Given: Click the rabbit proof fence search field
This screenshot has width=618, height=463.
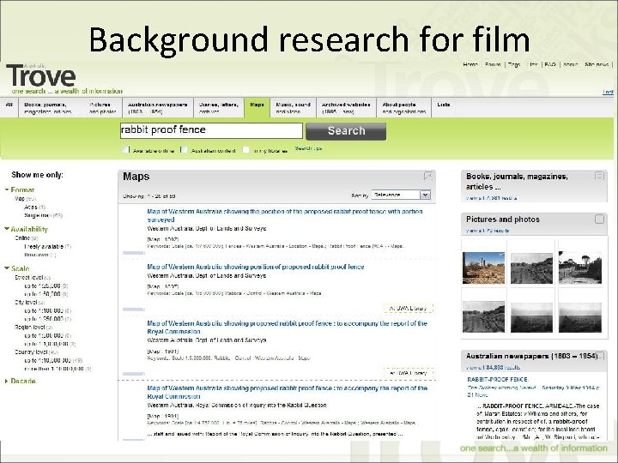Looking at the screenshot, I should pyautogui.click(x=211, y=130).
